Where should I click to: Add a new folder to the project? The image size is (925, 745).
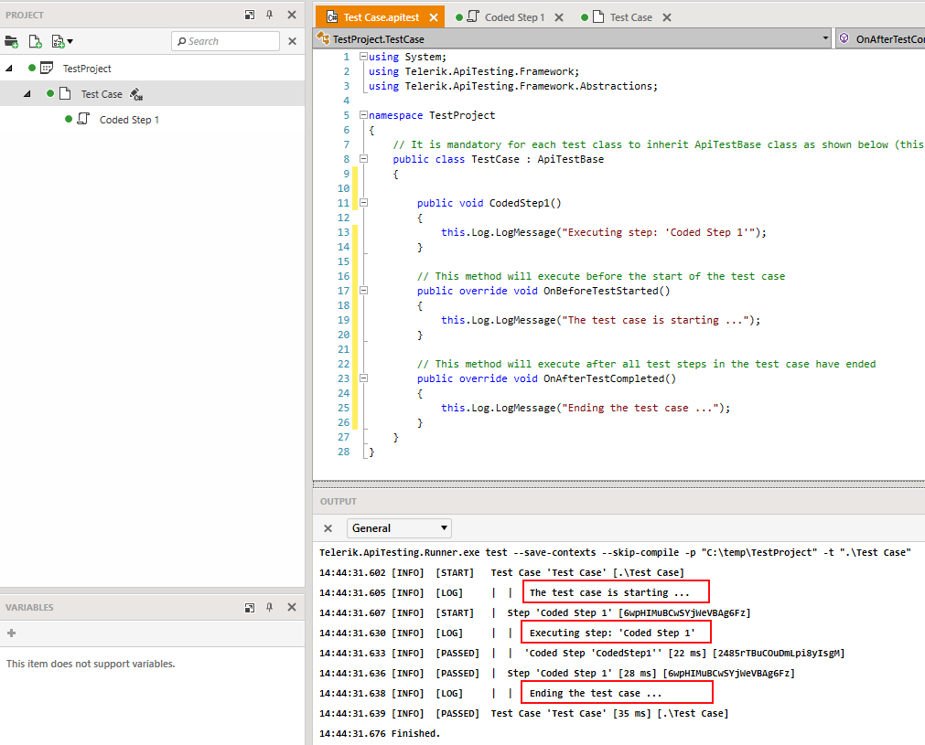pos(11,41)
